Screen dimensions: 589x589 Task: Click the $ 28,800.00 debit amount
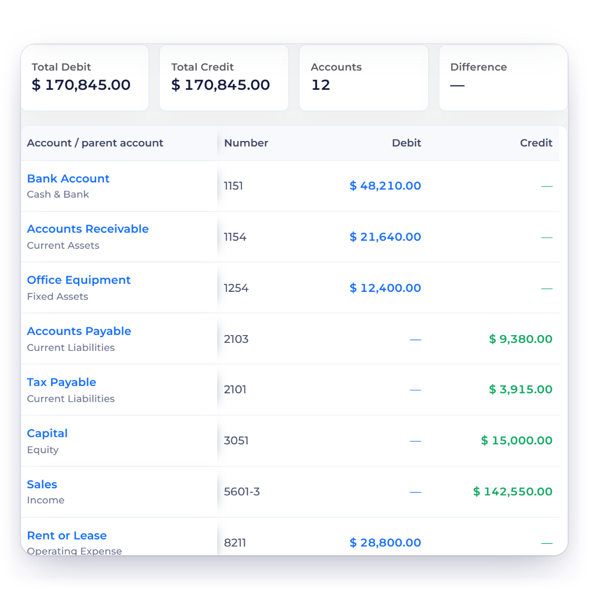(x=385, y=542)
